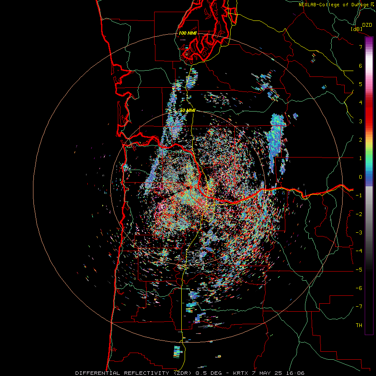This screenshot has height=376, width=376.
Task: Click the [dB] units label
Action: pos(357,29)
